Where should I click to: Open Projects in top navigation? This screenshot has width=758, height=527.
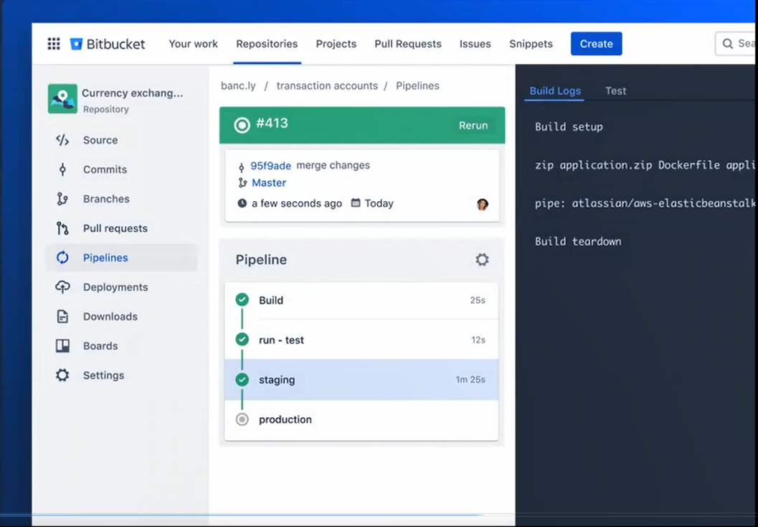tap(336, 44)
